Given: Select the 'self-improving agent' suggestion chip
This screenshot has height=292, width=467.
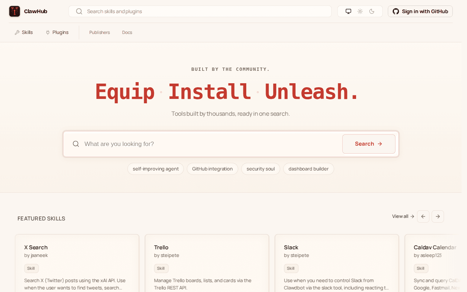Looking at the screenshot, I should click(156, 169).
